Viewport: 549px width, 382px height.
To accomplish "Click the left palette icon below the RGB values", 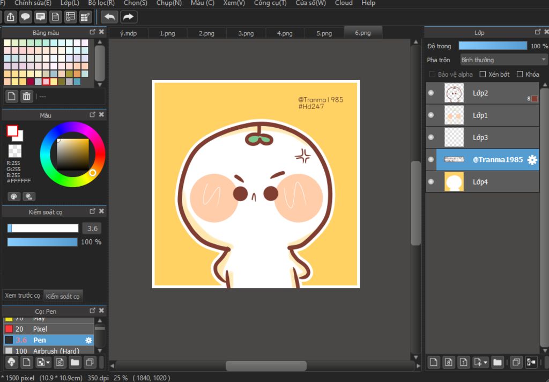I will pos(14,196).
